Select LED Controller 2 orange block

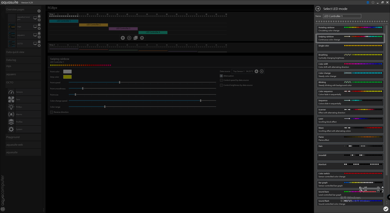tap(94, 25)
